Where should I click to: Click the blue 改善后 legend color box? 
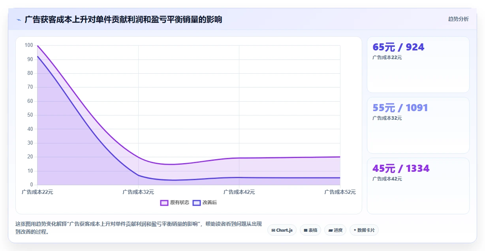197,203
